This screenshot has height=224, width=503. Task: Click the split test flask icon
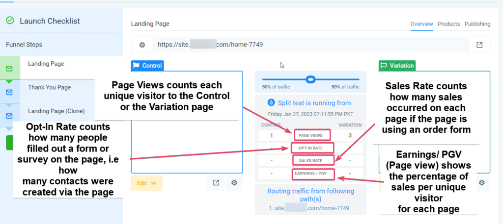(271, 103)
